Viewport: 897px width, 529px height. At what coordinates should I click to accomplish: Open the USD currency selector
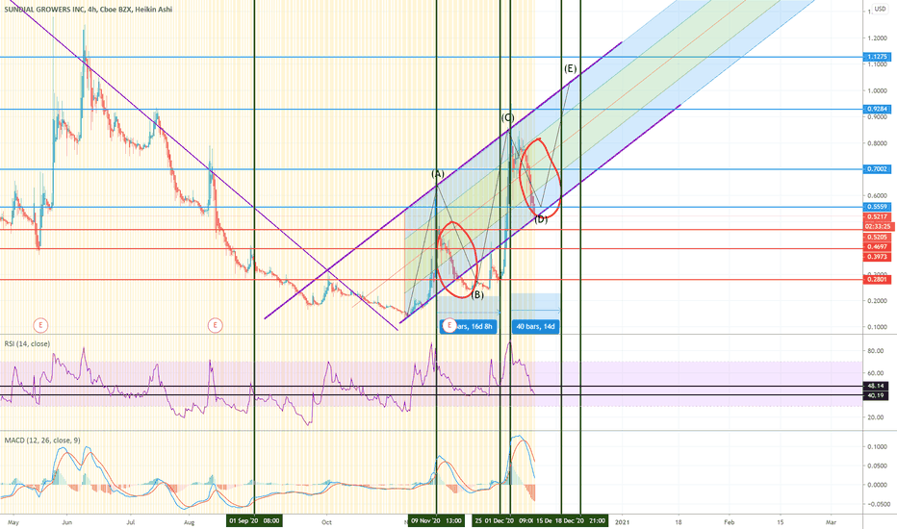point(880,10)
